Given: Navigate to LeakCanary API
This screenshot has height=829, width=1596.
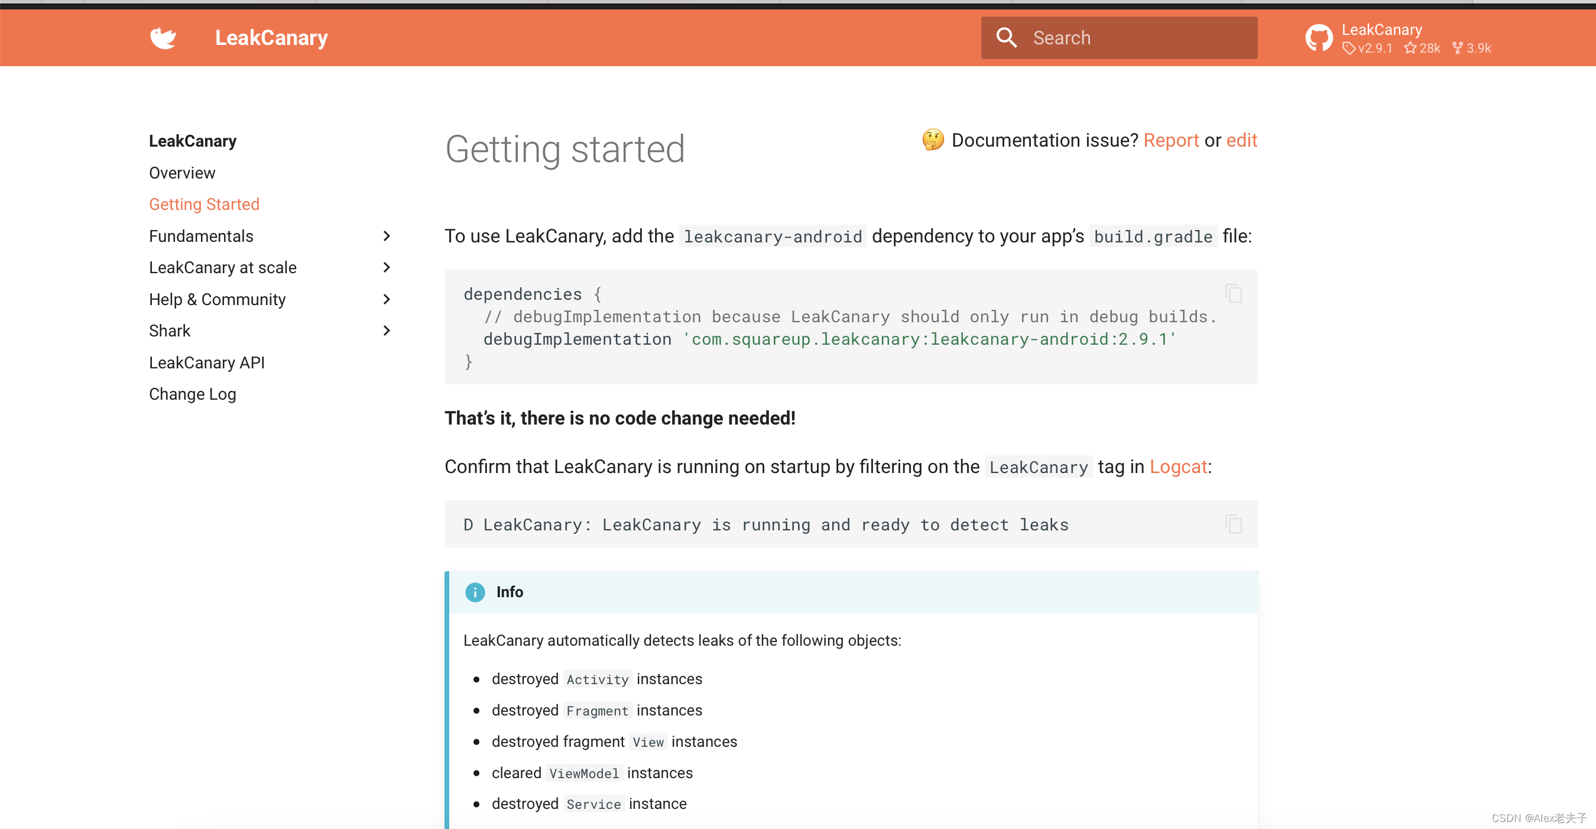Looking at the screenshot, I should click(206, 362).
